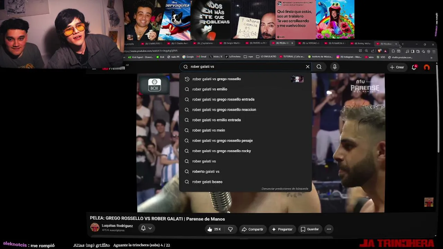Image resolution: width=443 pixels, height=249 pixels.
Task: Open the LaTrinchera bookmark
Action: 233,57
